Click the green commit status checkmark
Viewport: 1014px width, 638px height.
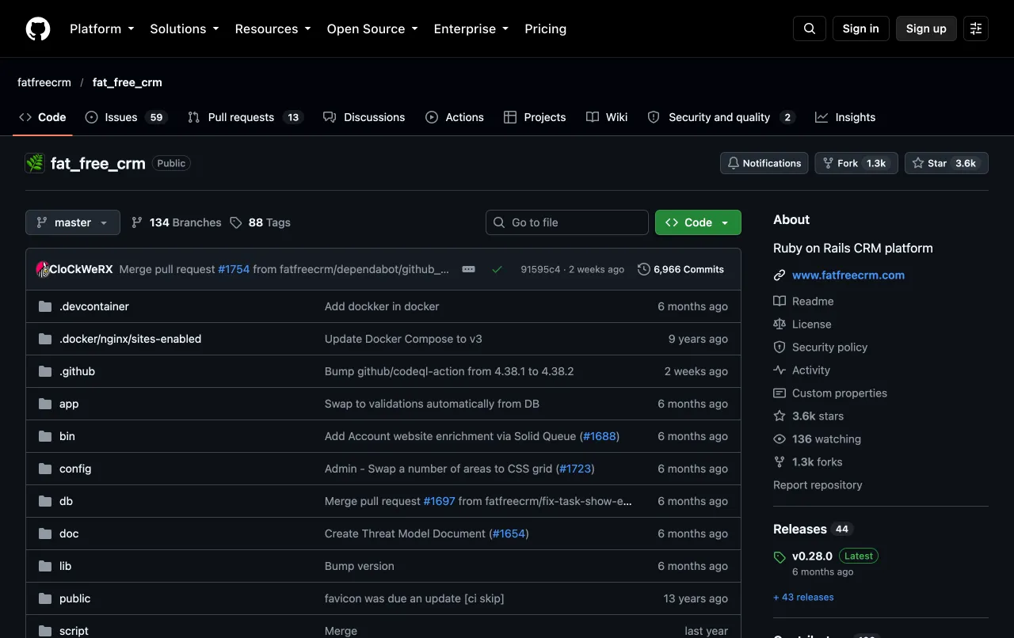click(x=497, y=269)
